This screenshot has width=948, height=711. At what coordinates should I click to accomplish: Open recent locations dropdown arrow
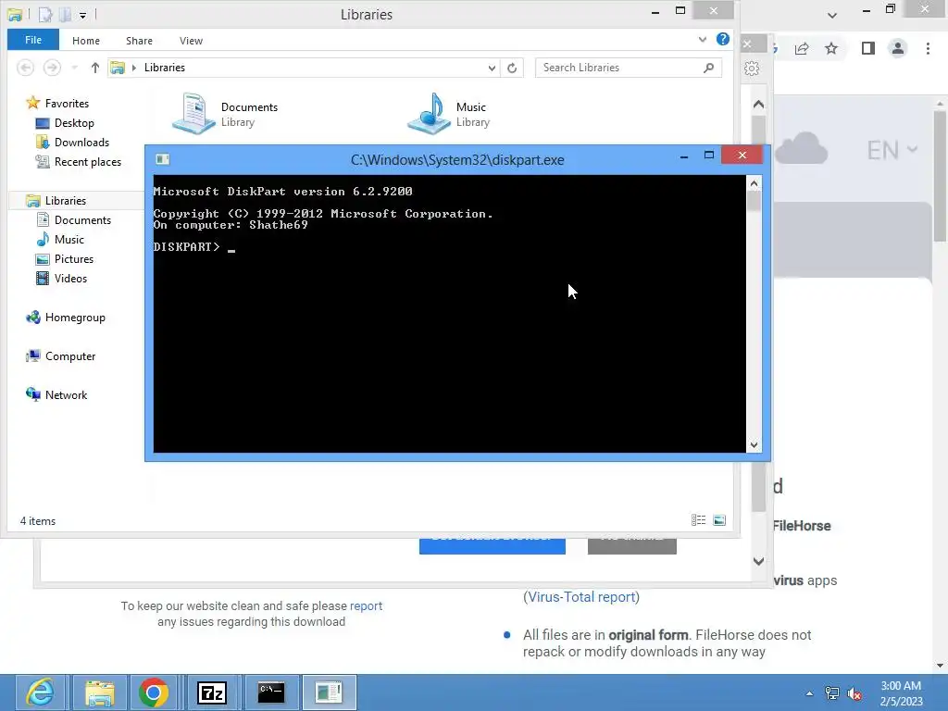(x=74, y=68)
